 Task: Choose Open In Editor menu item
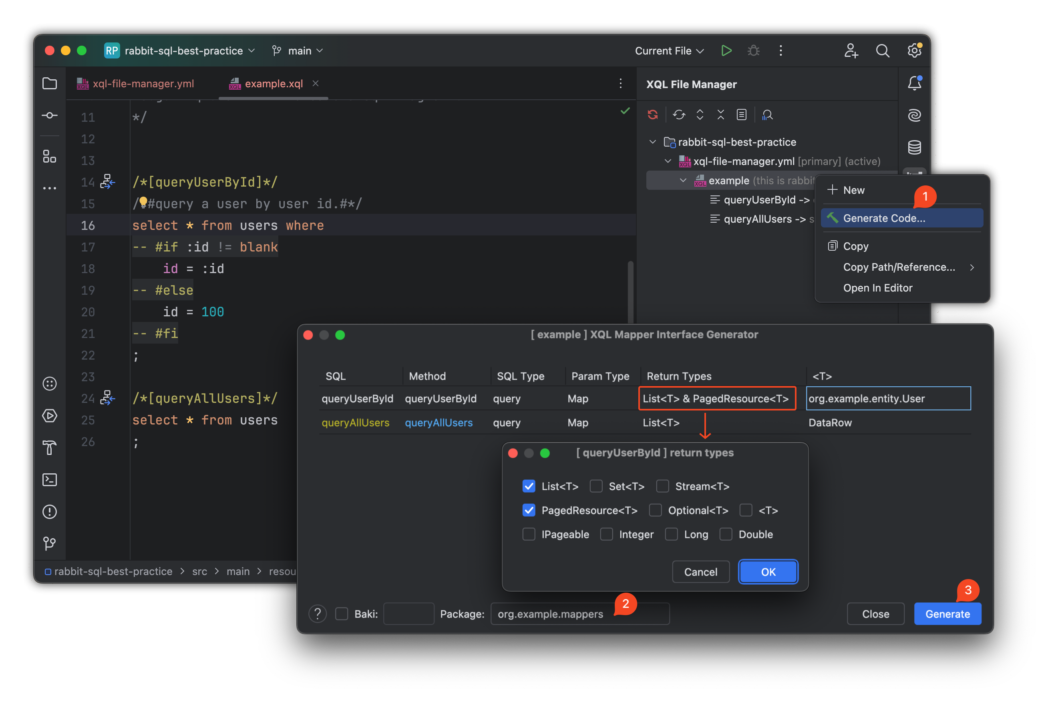[x=902, y=288]
